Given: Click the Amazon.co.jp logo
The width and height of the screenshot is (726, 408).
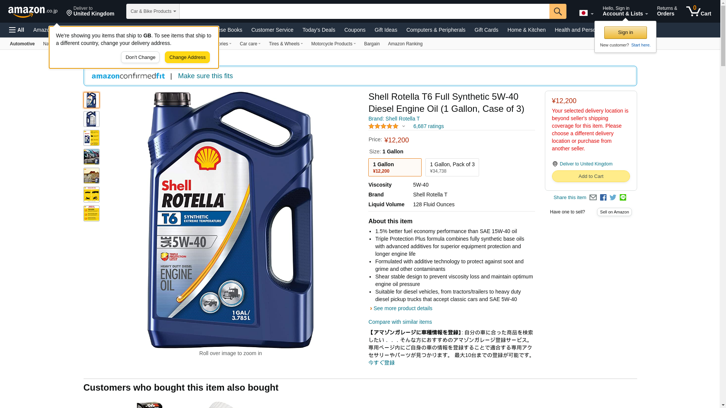Looking at the screenshot, I should [x=33, y=11].
